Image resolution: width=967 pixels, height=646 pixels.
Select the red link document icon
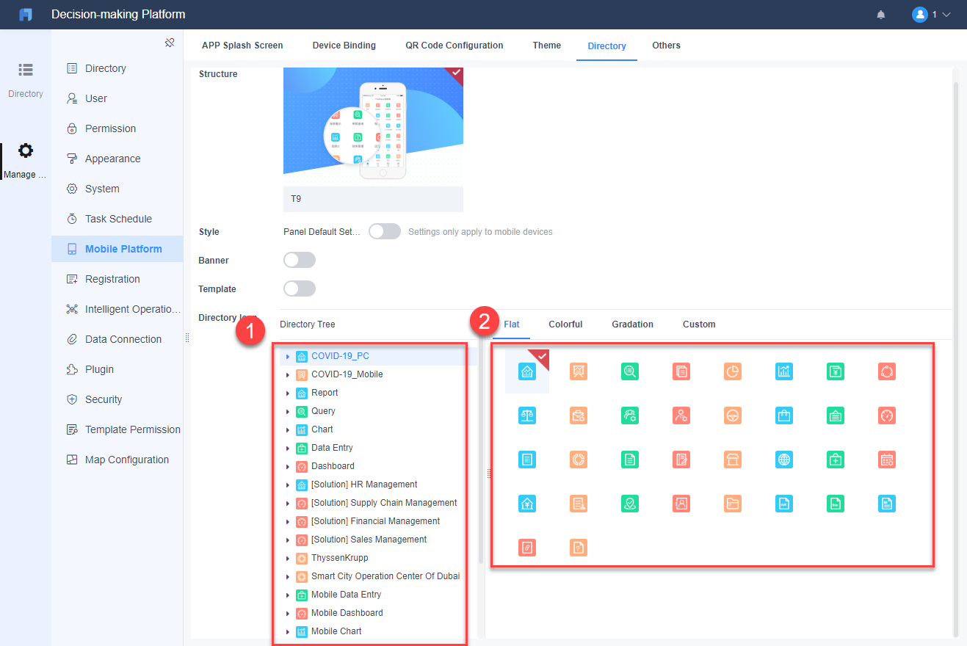(x=526, y=548)
